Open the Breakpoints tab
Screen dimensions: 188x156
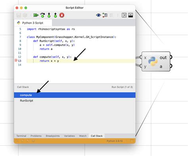[53, 136]
